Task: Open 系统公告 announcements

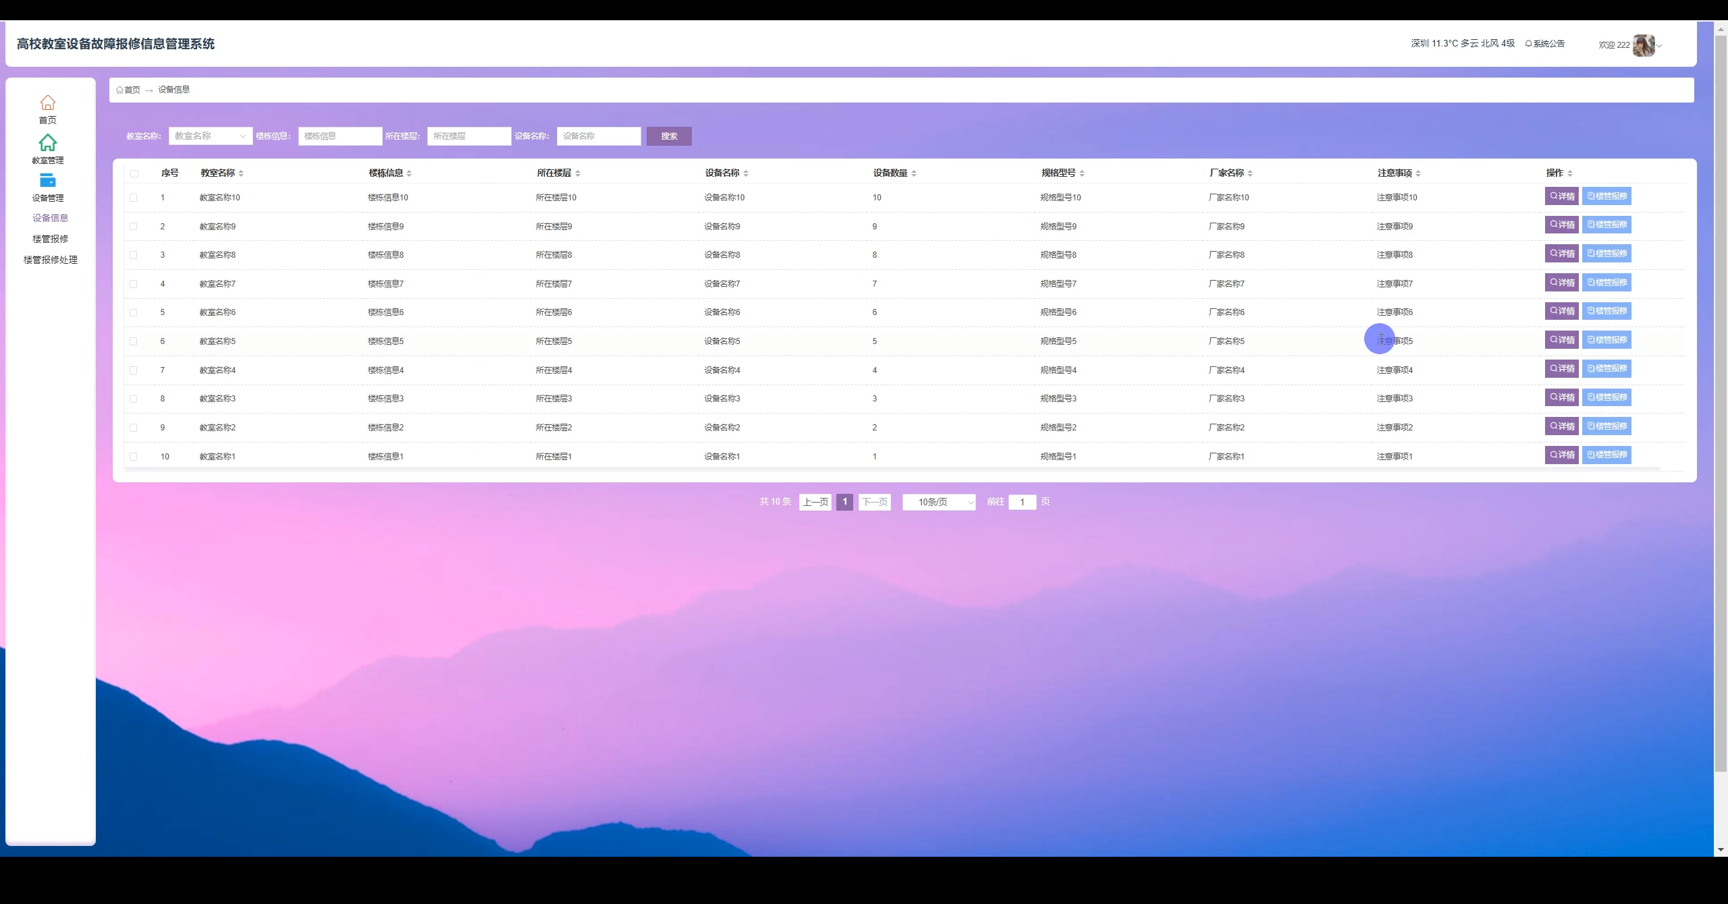Action: point(1545,43)
